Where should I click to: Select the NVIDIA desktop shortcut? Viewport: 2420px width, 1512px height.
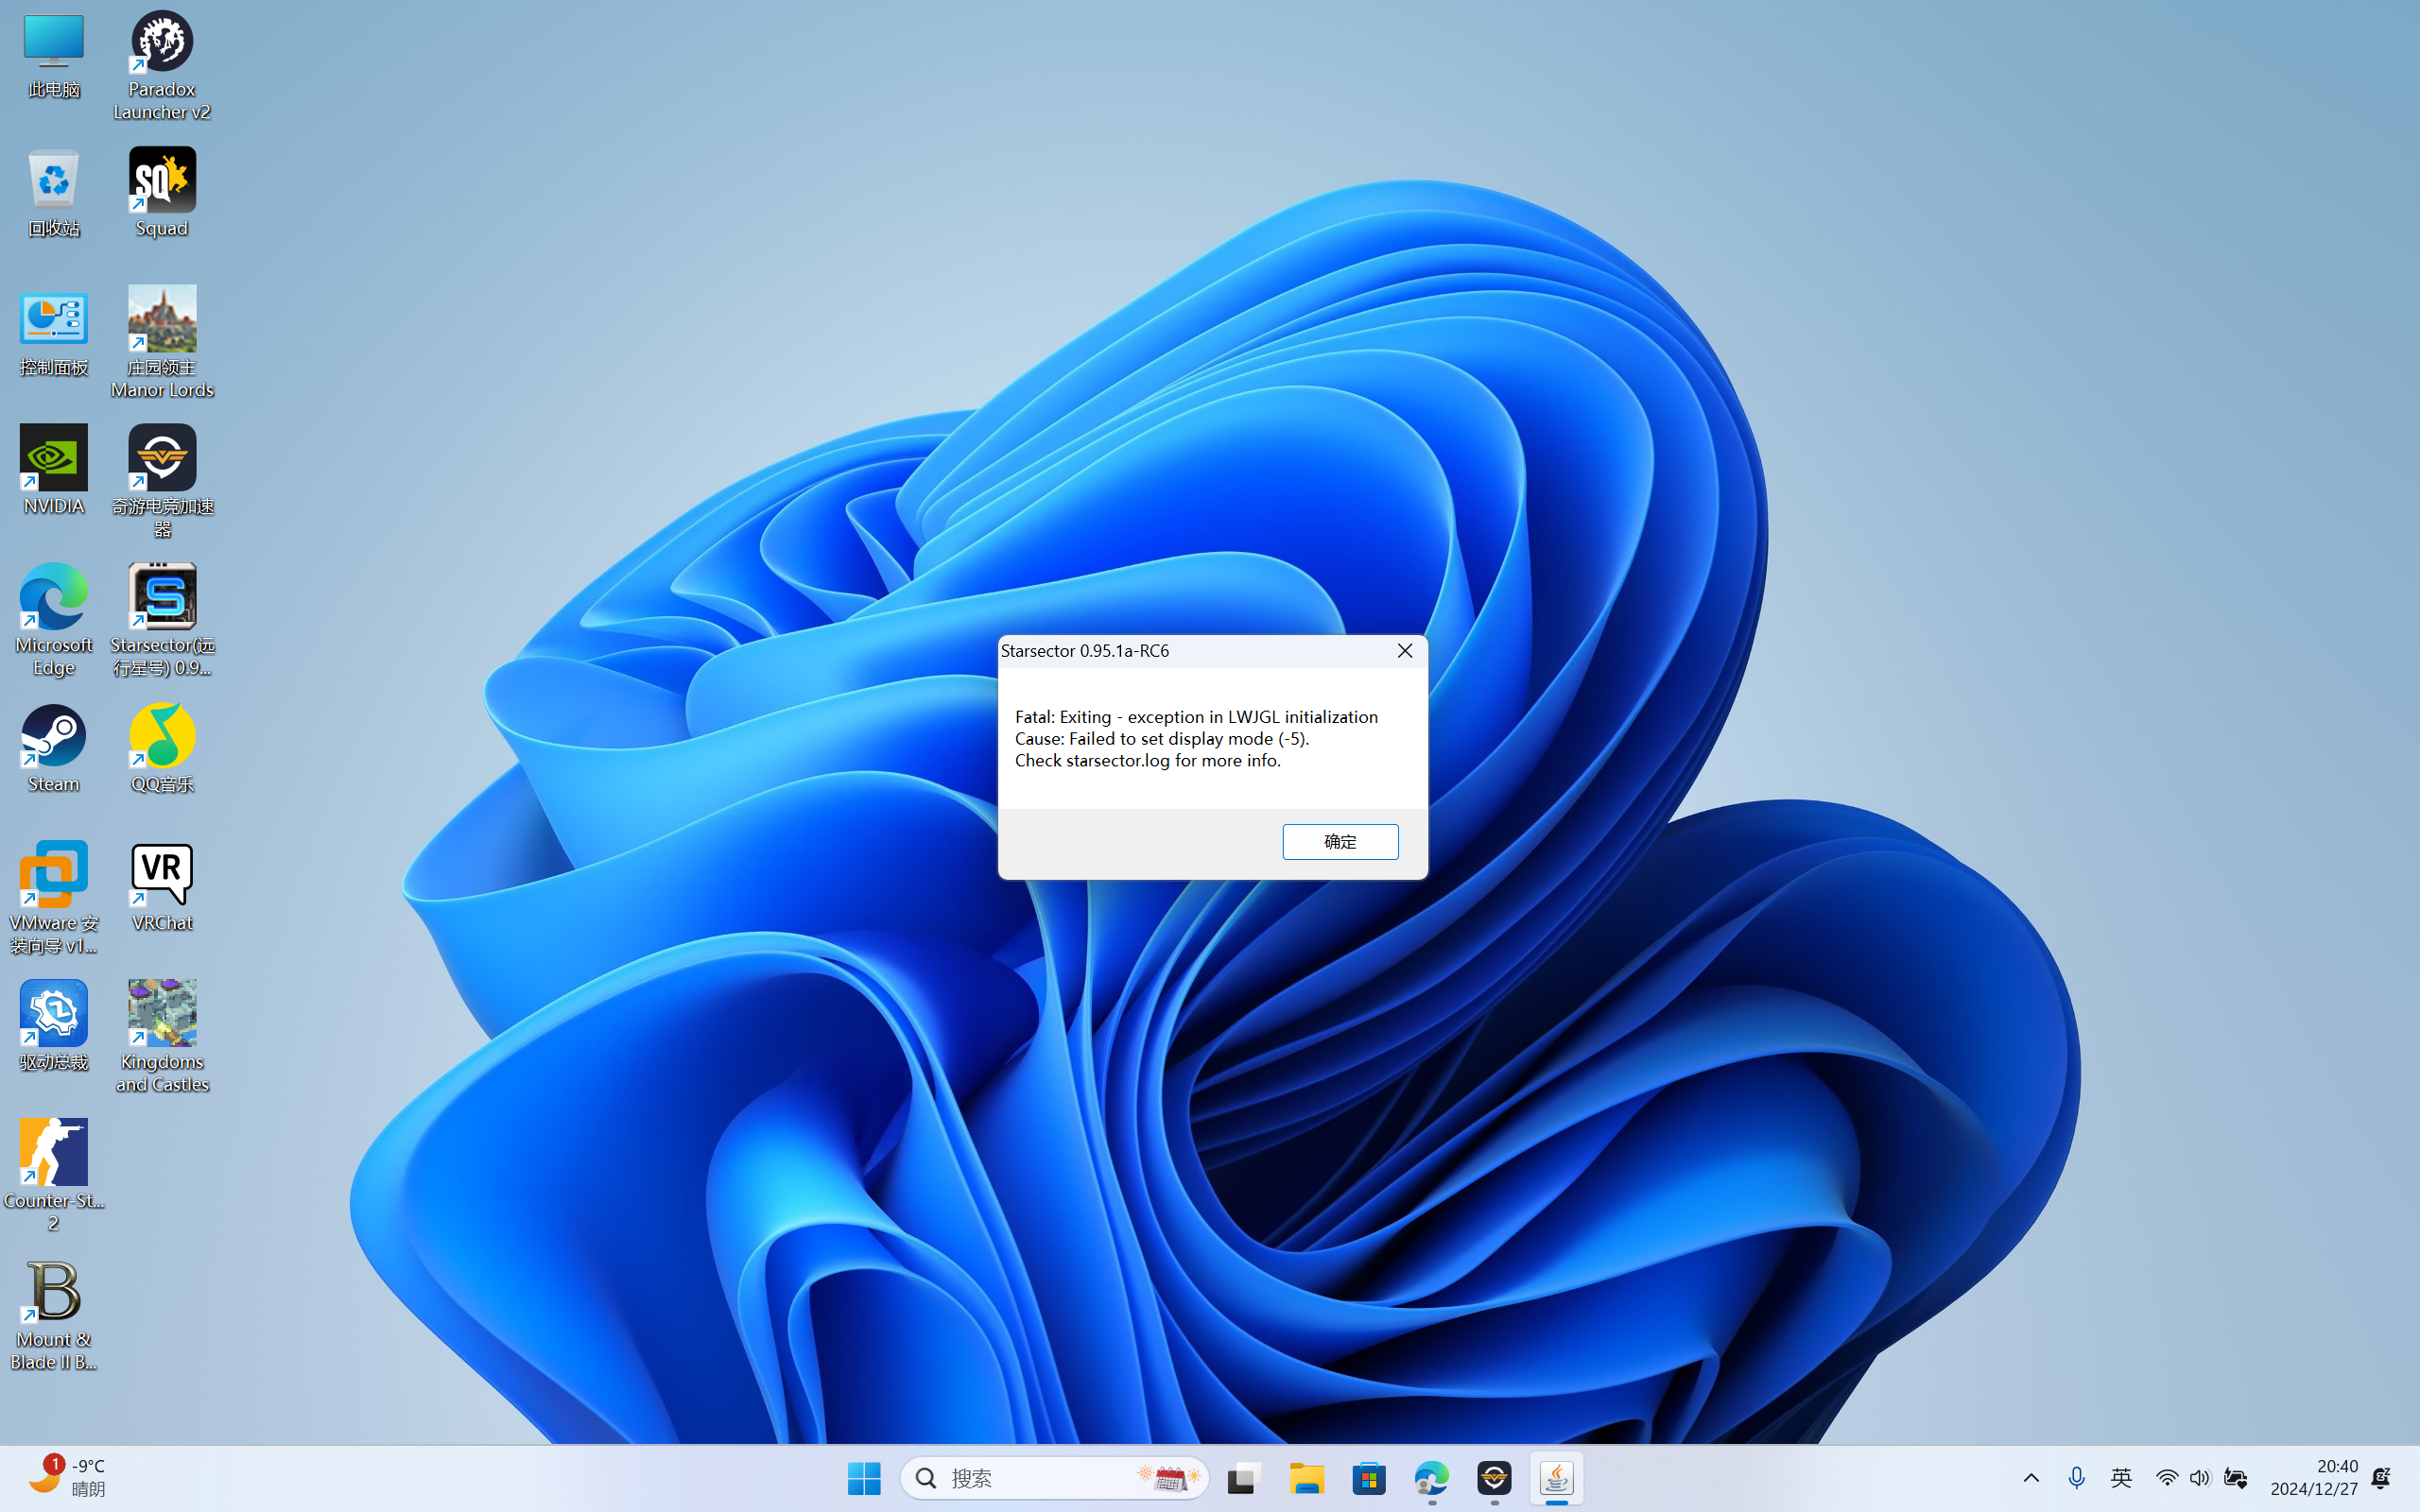click(x=54, y=459)
